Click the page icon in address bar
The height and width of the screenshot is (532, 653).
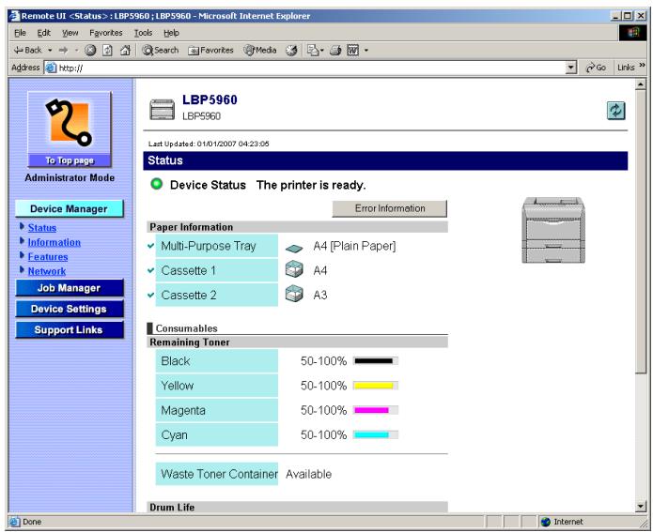[x=51, y=68]
